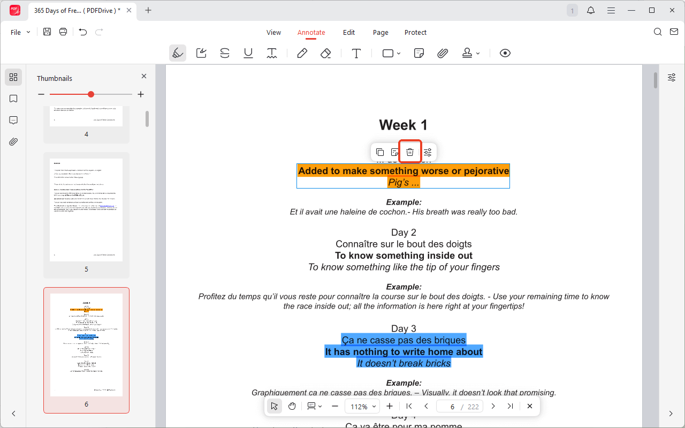Add a sticky note comment
This screenshot has height=428, width=685.
(418, 53)
